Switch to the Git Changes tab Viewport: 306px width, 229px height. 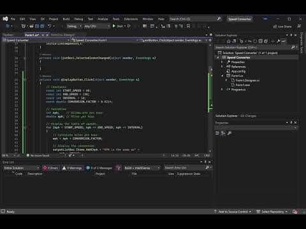pos(248,116)
